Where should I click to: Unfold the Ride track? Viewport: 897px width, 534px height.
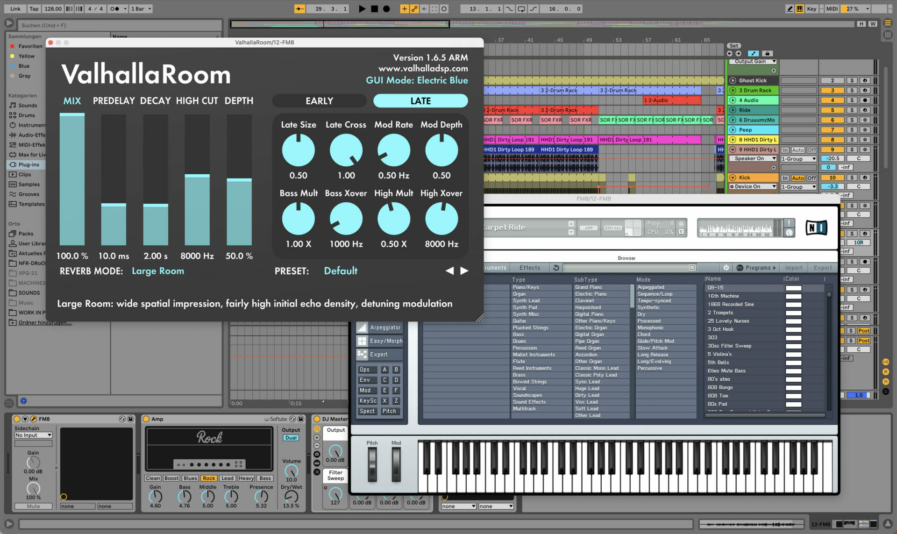pyautogui.click(x=733, y=110)
